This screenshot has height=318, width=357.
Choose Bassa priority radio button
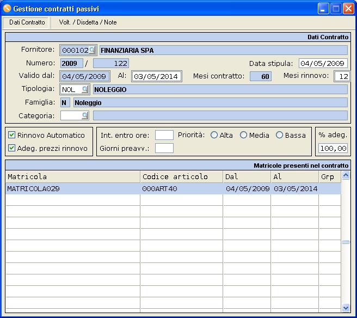(x=280, y=135)
